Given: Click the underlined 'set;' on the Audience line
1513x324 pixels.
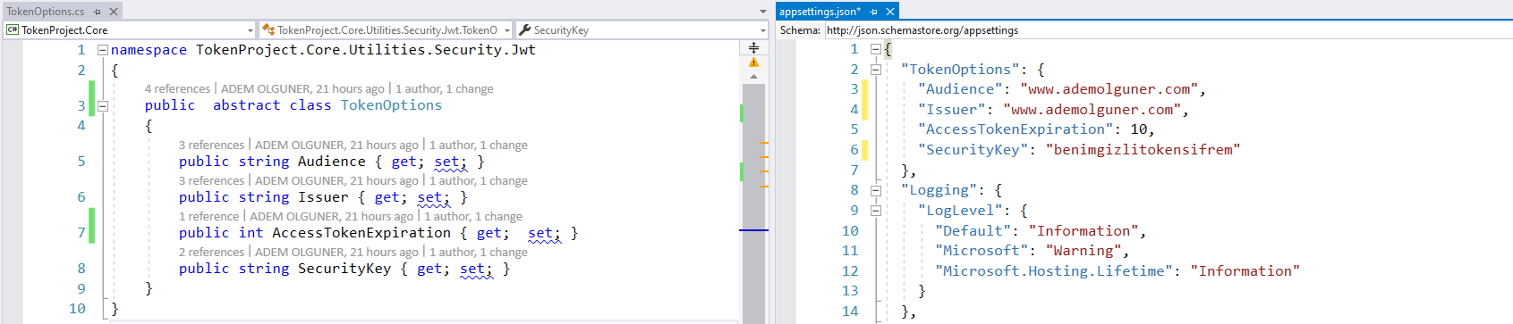Looking at the screenshot, I should click(x=450, y=162).
